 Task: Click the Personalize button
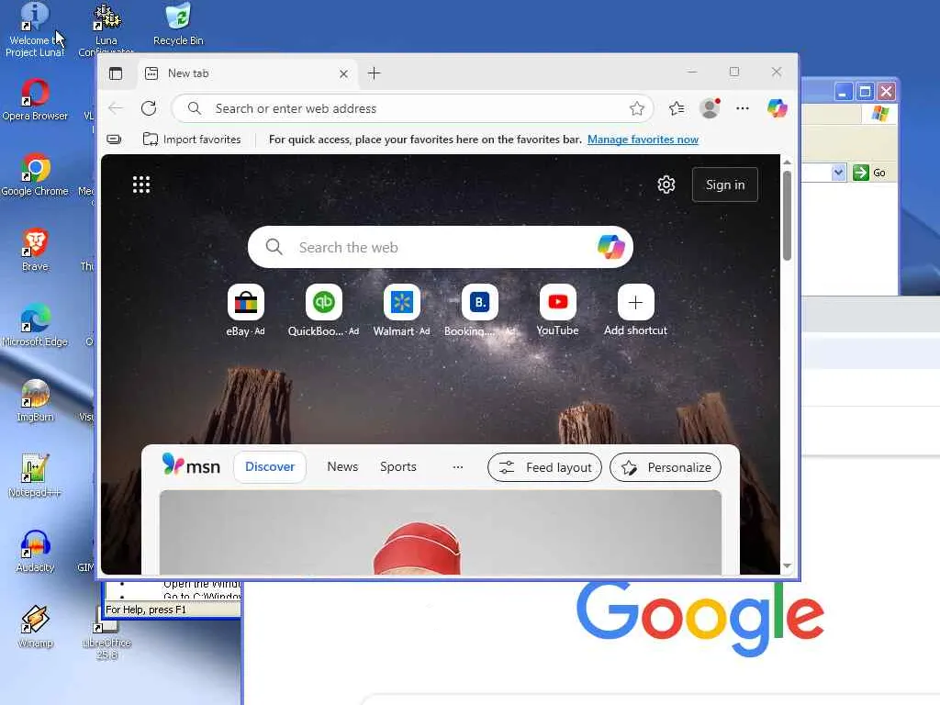(666, 467)
